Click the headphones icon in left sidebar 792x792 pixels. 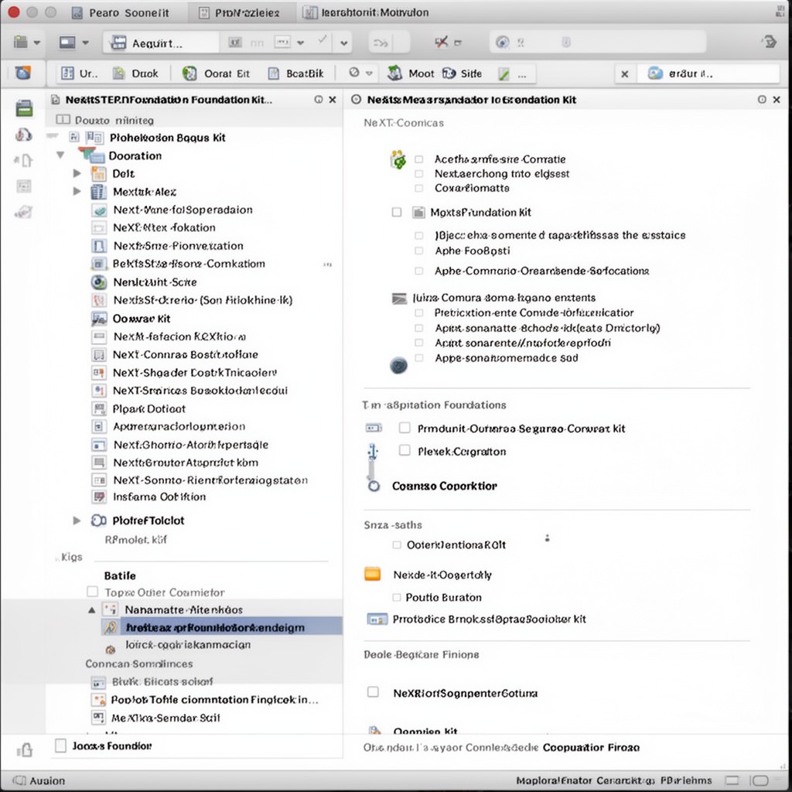[23, 135]
